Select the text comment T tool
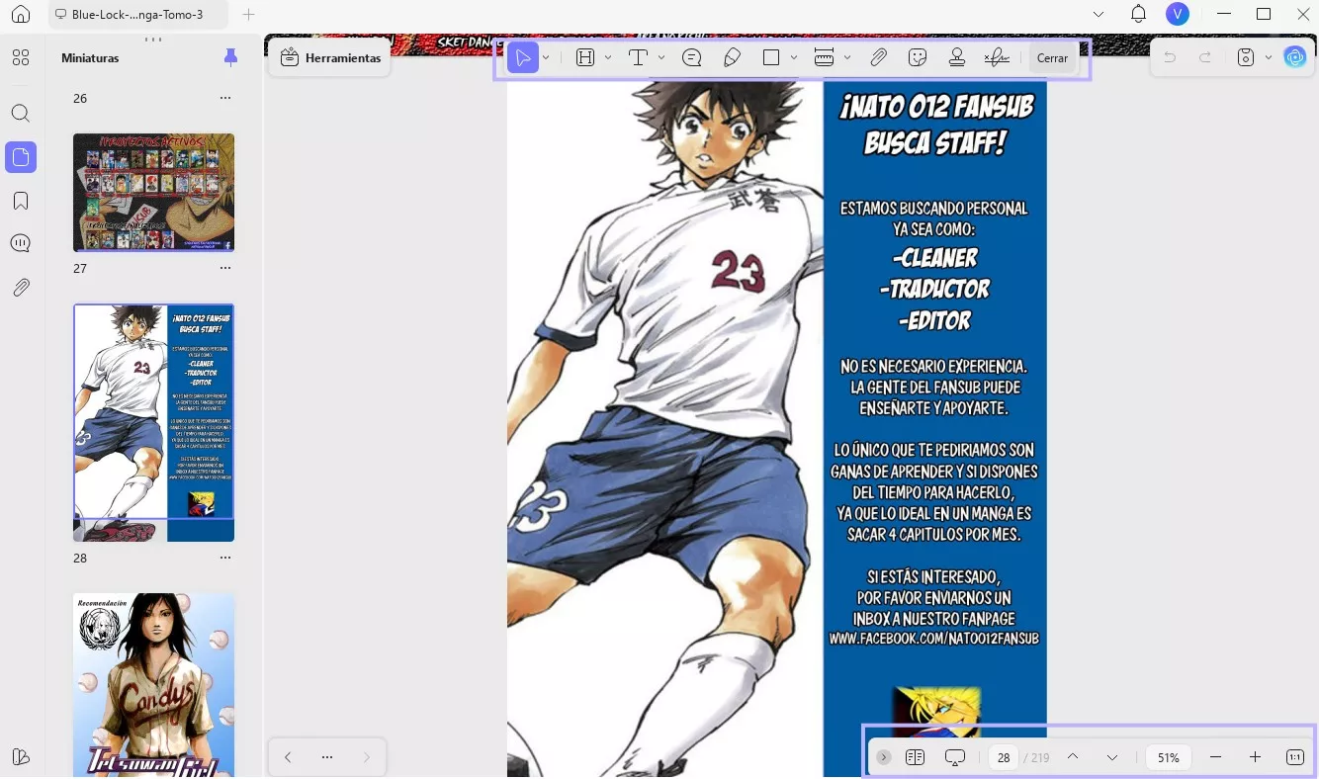 point(638,58)
